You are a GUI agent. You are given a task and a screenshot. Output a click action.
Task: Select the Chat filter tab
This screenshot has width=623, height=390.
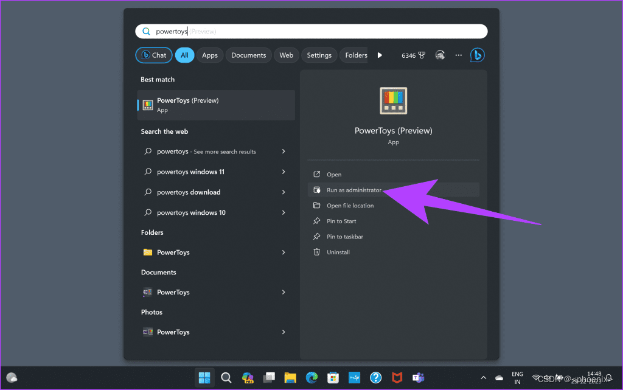[x=154, y=55]
